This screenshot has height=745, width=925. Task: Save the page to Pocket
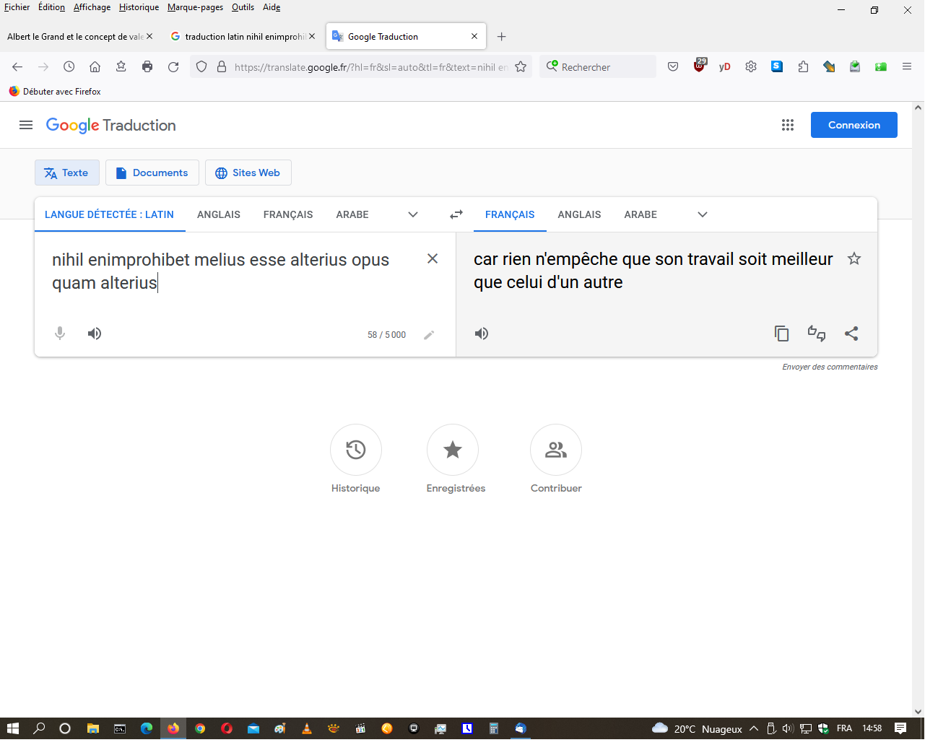coord(673,66)
